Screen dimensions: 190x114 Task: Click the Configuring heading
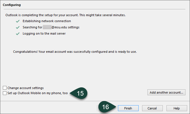[12, 5]
